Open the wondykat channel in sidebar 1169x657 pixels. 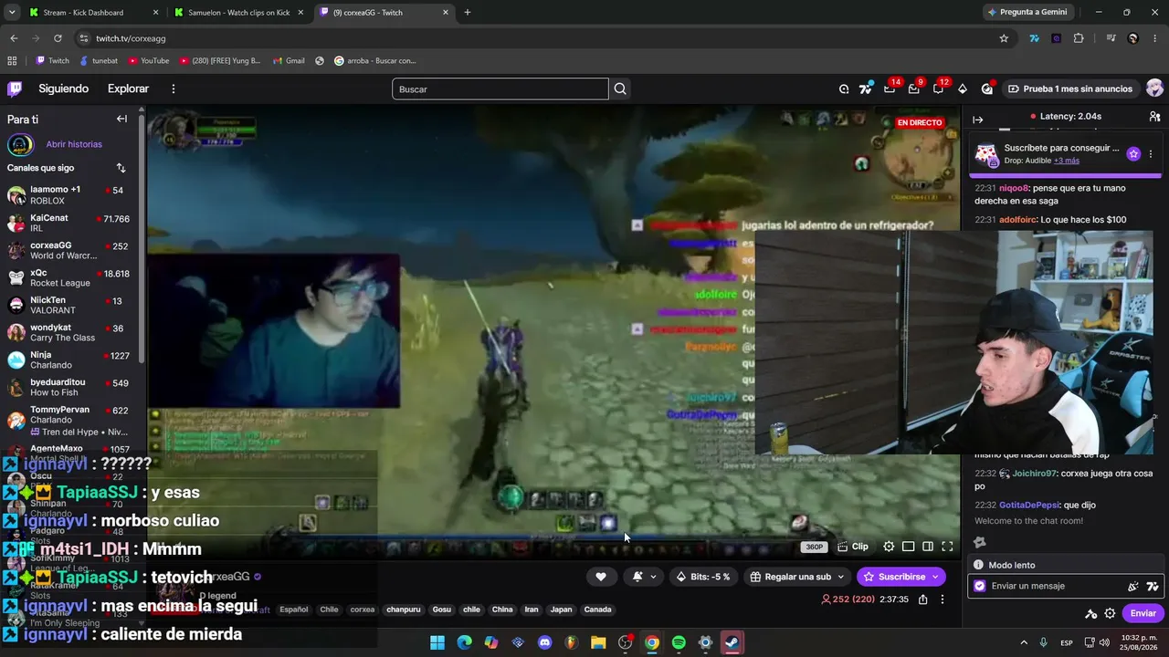69,332
